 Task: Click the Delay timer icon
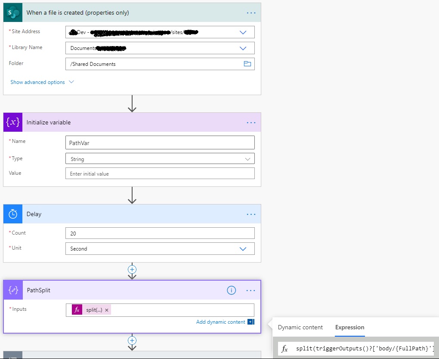[12, 214]
